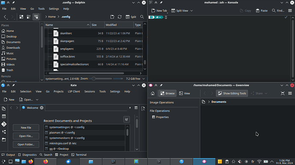Open mkinitcpio.conf recent document in Kate

pyautogui.click(x=85, y=143)
